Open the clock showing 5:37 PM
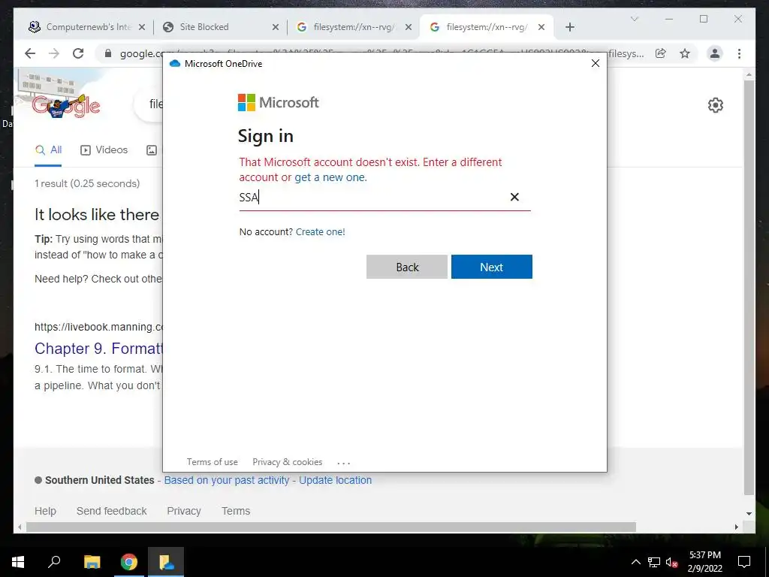Viewport: 769px width, 577px height. 704,562
